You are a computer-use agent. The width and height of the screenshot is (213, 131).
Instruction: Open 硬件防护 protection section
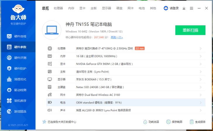(x=18, y=68)
